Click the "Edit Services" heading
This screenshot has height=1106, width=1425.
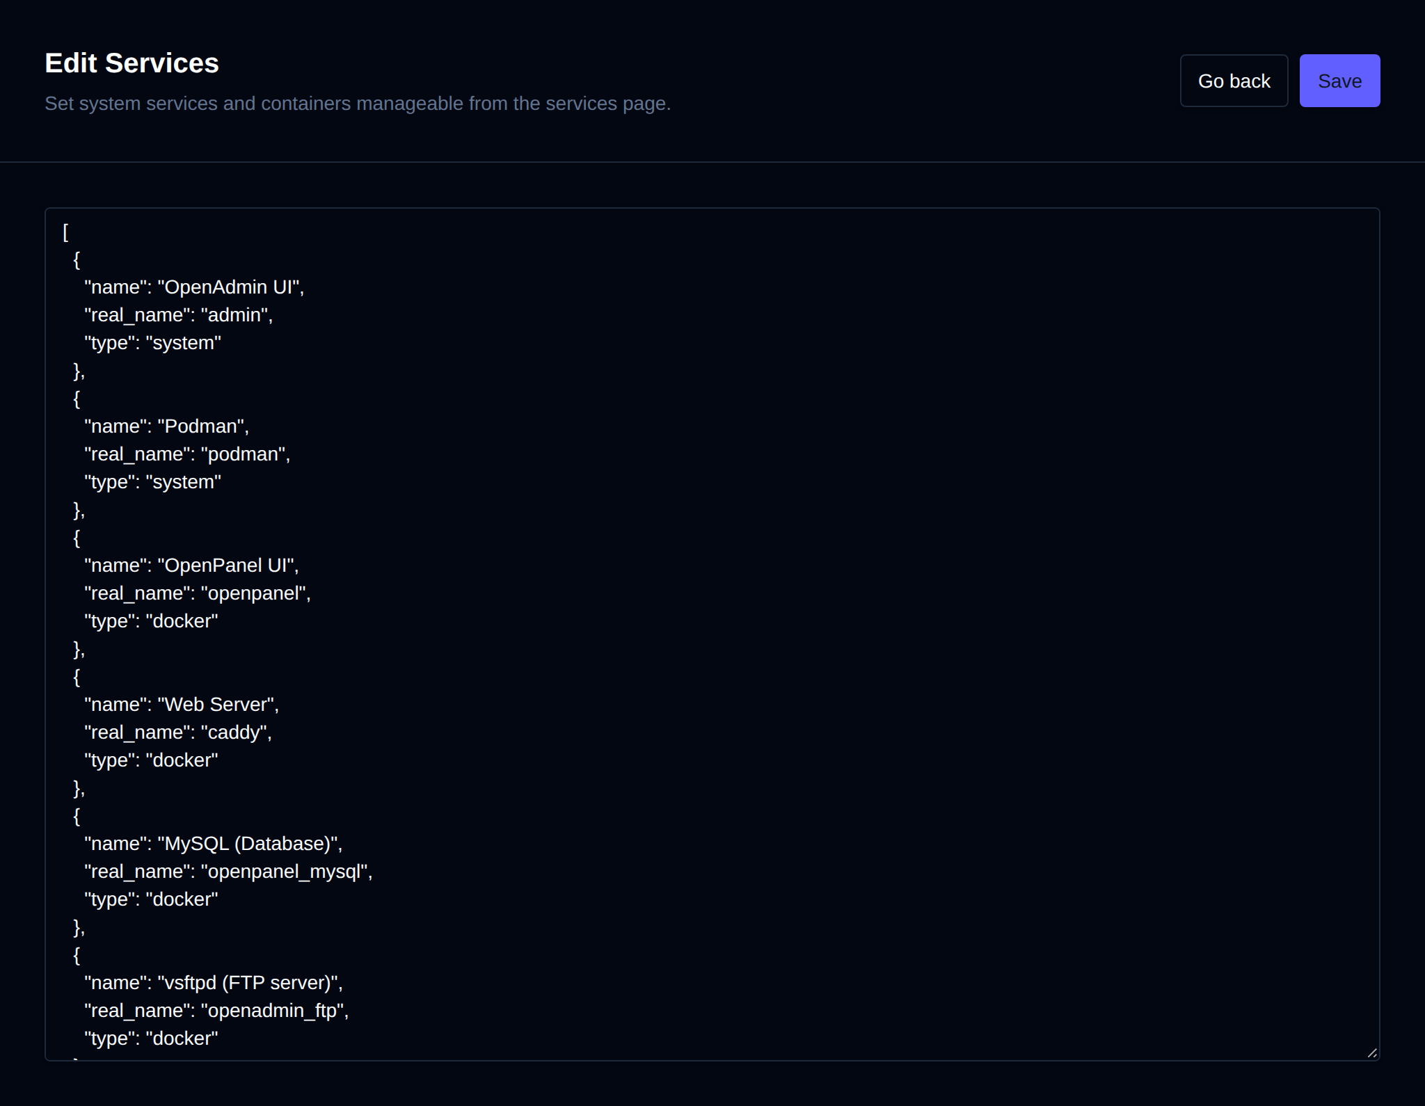(x=132, y=63)
